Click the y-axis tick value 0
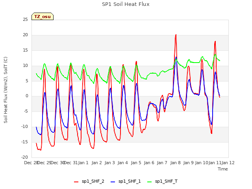 (27, 96)
